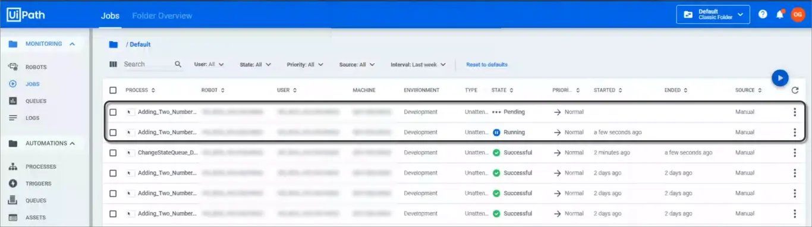Click the search magnifier icon

point(178,64)
